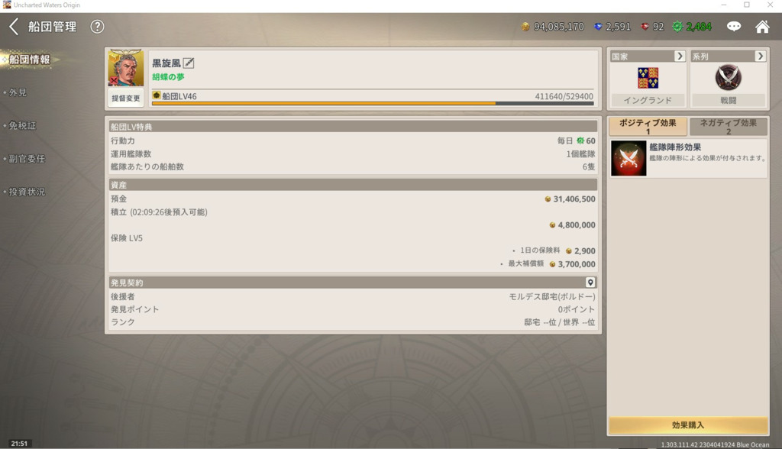
Task: Click the 船団LV特典 section header
Action: pos(353,127)
